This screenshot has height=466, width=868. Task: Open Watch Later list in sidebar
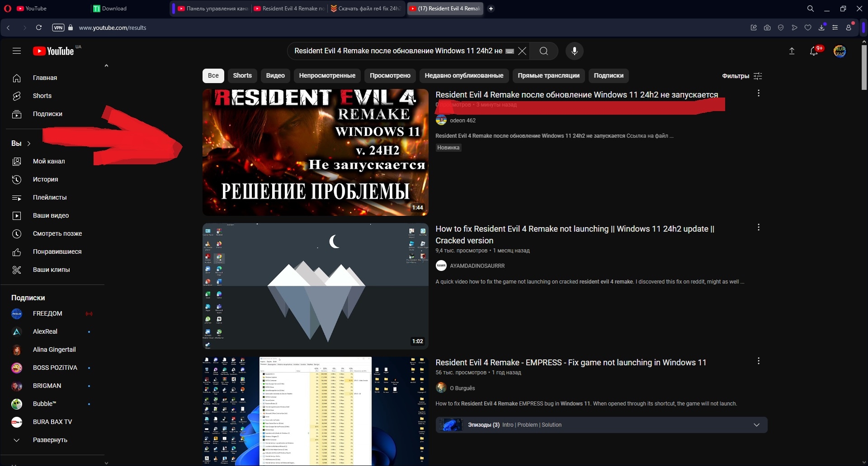click(x=57, y=233)
